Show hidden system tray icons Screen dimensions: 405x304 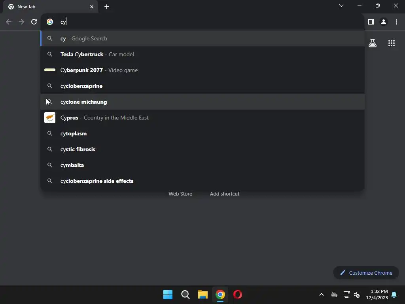pos(322,294)
